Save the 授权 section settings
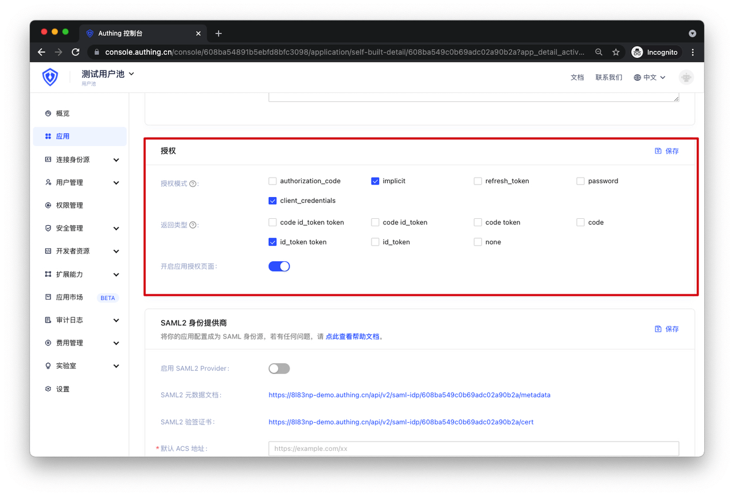The width and height of the screenshot is (734, 496). point(667,151)
